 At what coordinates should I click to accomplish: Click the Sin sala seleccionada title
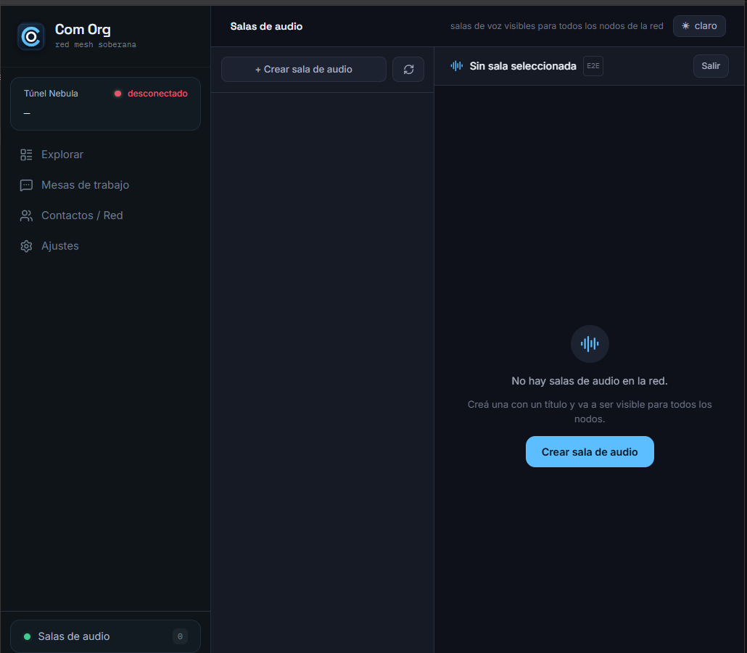523,66
